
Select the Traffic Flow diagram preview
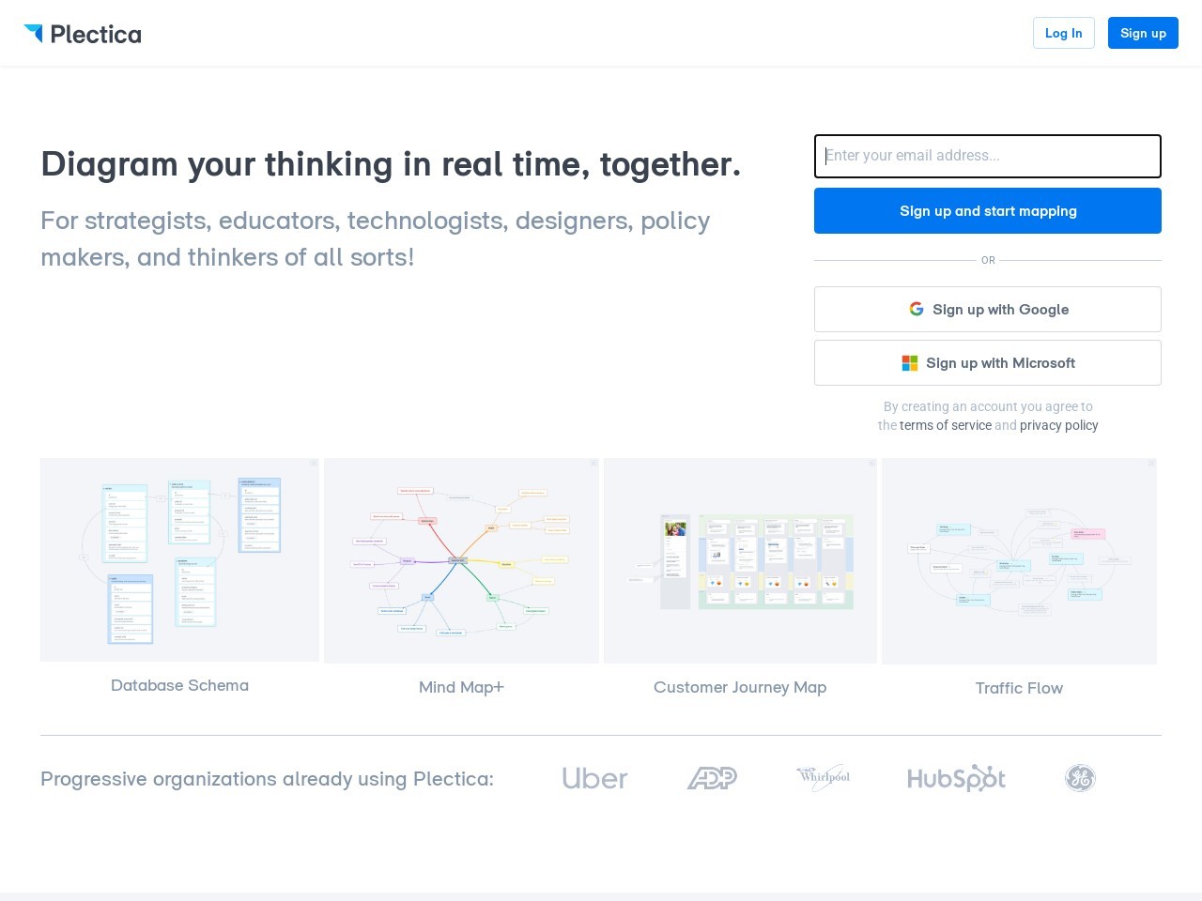point(1019,561)
